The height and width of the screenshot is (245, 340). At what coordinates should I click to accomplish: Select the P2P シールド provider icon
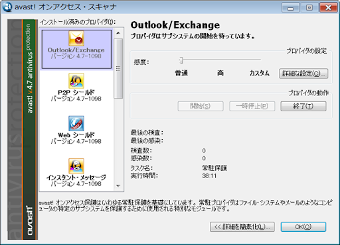(x=76, y=81)
